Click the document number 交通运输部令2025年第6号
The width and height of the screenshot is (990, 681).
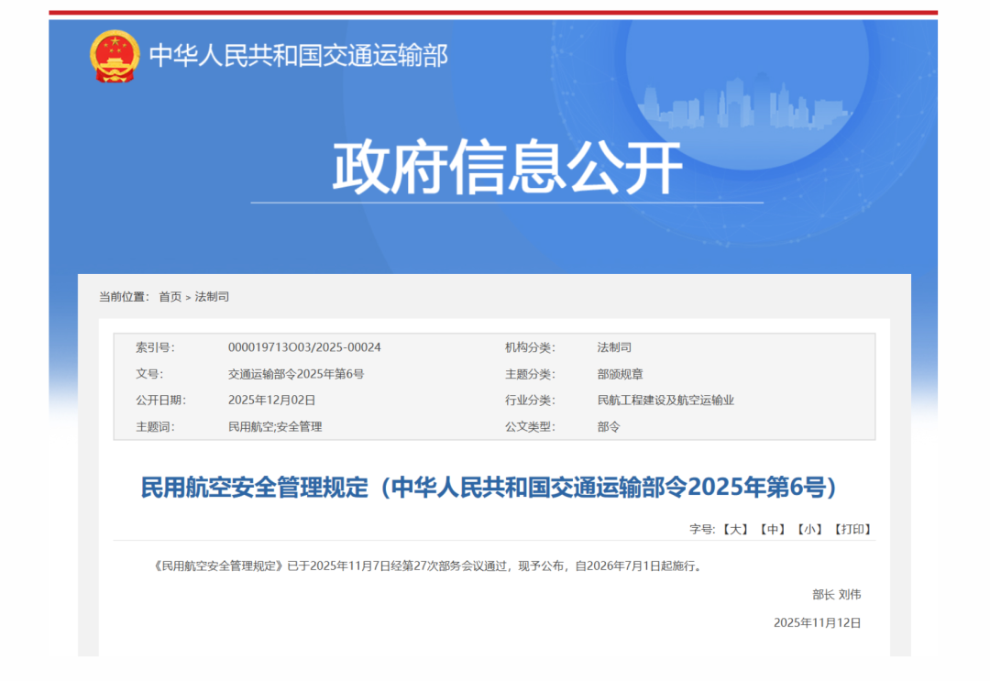296,374
